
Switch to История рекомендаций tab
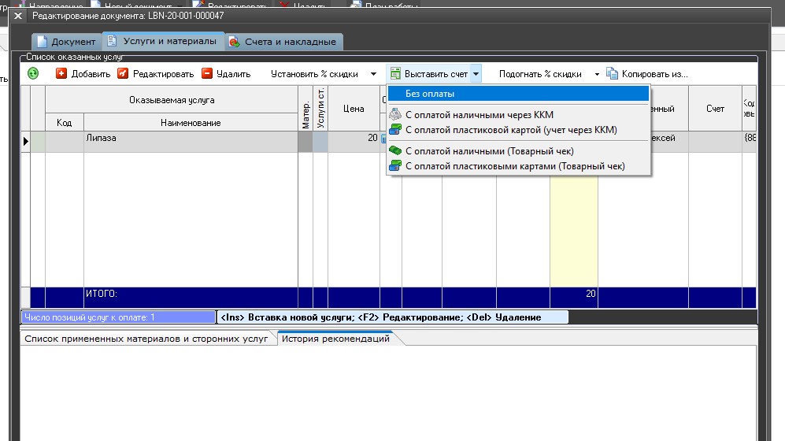(x=335, y=339)
